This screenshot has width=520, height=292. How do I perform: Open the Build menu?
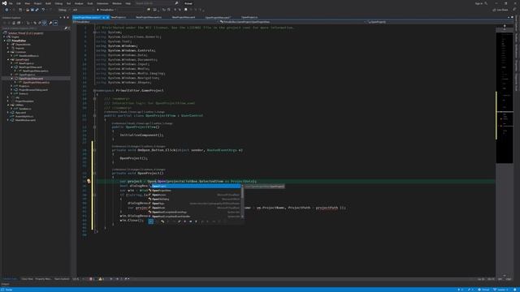tap(49, 3)
